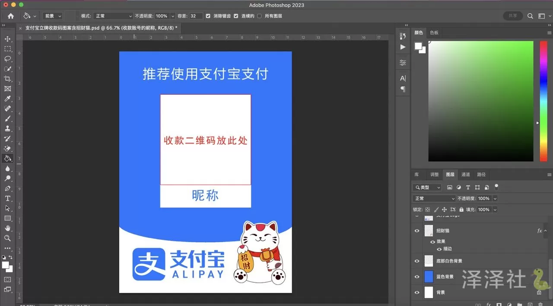Hide the 蓝色背景 layer

(416, 276)
